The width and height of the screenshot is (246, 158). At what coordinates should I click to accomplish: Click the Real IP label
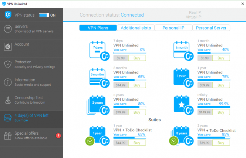[195, 13]
